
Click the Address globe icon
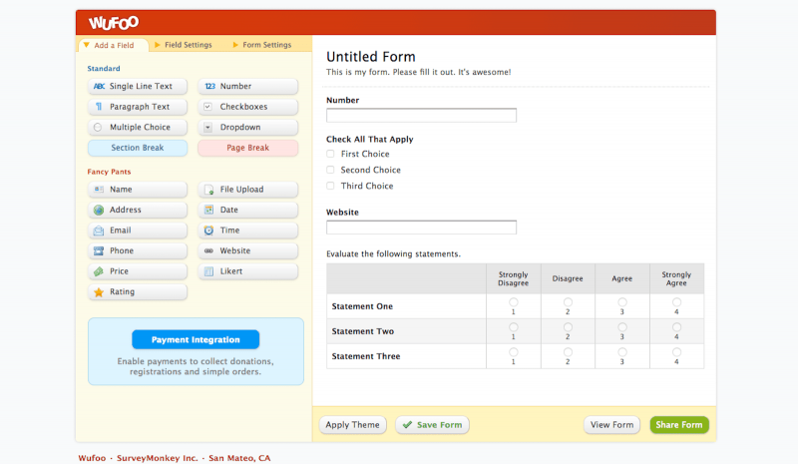[99, 210]
